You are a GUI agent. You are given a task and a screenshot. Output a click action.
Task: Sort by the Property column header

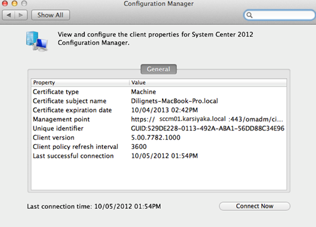pyautogui.click(x=80, y=82)
